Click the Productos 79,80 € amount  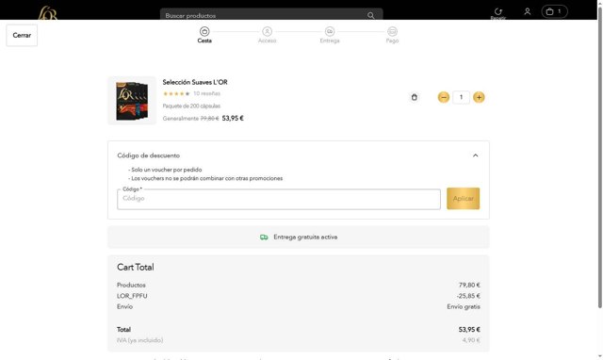(x=469, y=285)
